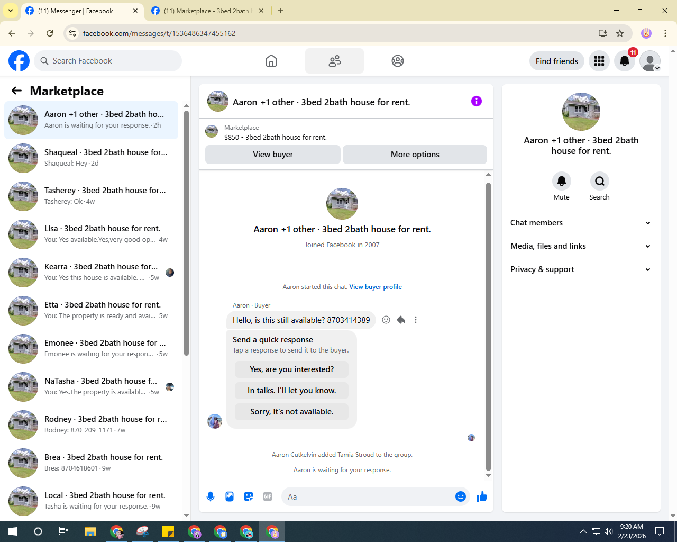This screenshot has width=677, height=542.
Task: Choose a sticker
Action: [249, 496]
